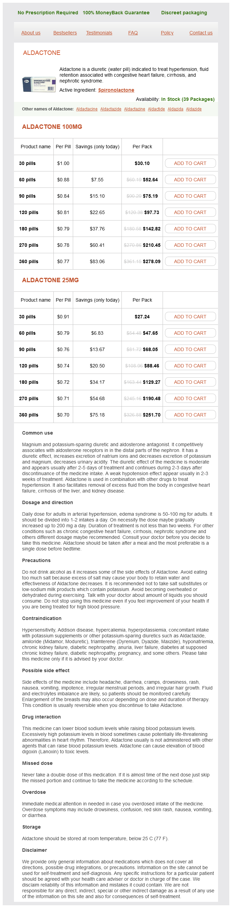Open the Contact us page
Image resolution: width=232 pixels, height=908 pixels.
click(x=201, y=33)
